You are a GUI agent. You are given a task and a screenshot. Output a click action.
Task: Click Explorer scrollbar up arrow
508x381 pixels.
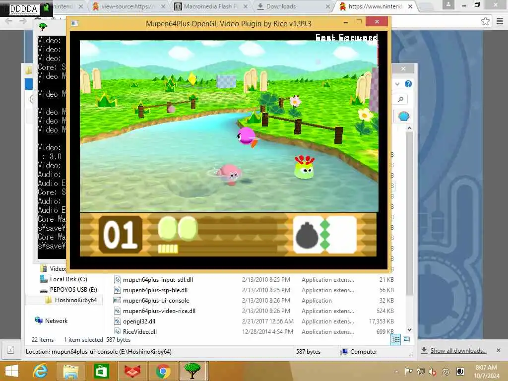tap(409, 128)
